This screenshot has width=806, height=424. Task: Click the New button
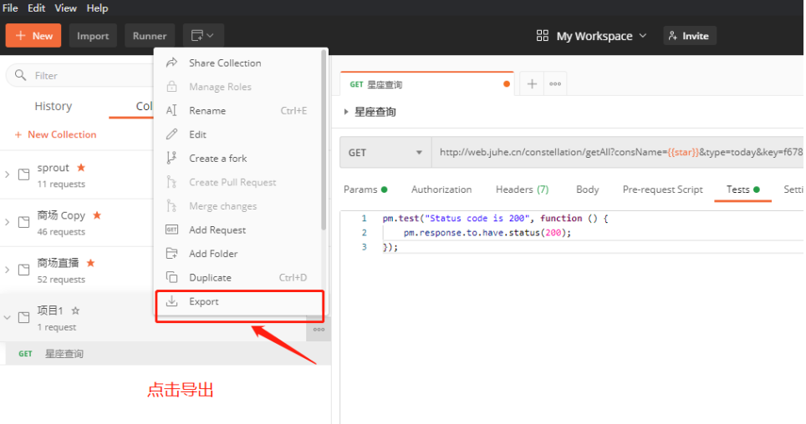(33, 35)
